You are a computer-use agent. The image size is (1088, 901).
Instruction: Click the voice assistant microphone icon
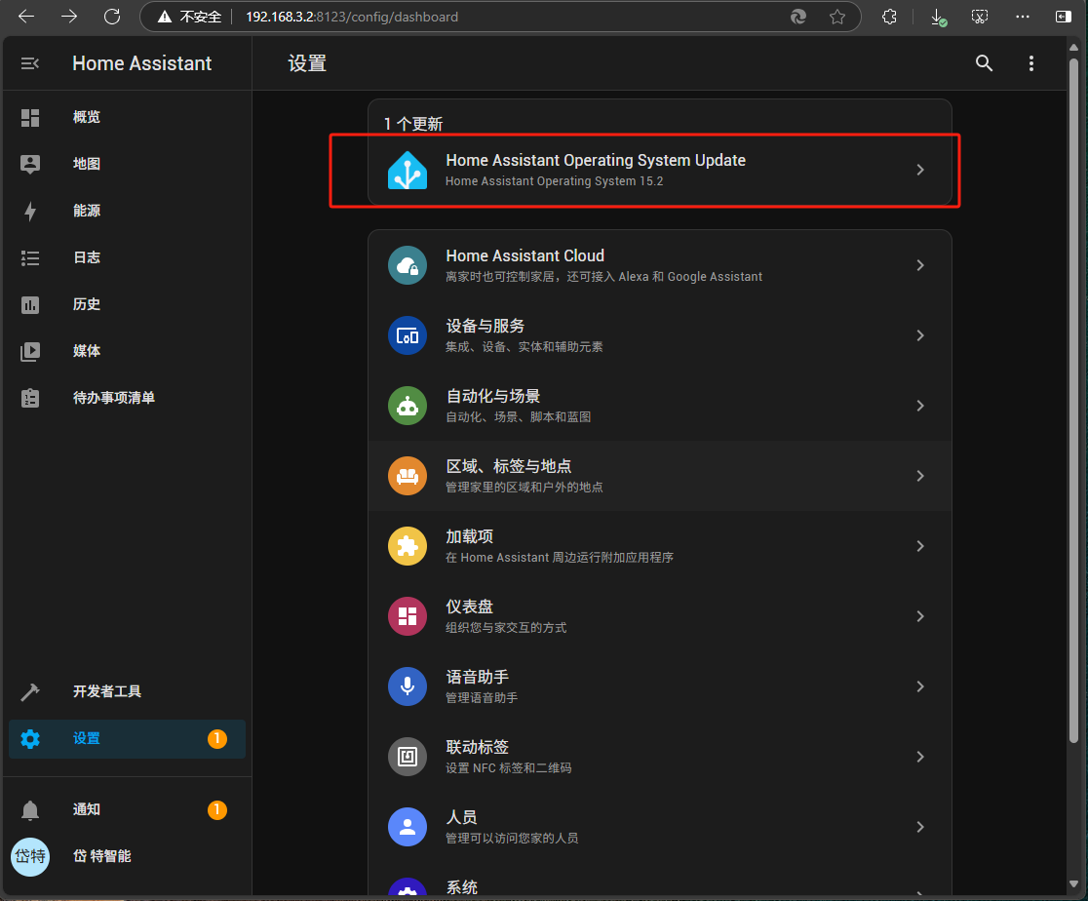coord(408,686)
